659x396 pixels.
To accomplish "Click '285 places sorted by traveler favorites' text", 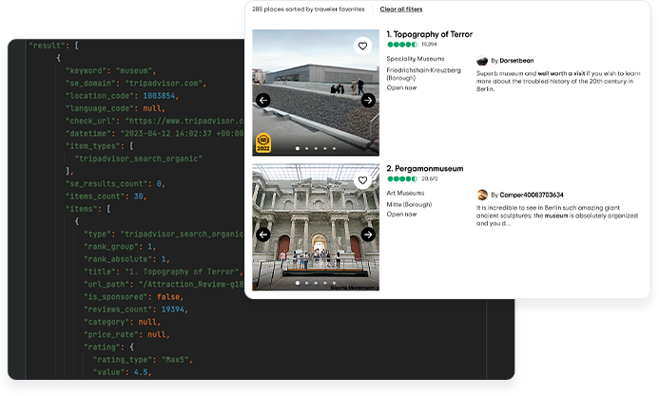I will [x=308, y=9].
